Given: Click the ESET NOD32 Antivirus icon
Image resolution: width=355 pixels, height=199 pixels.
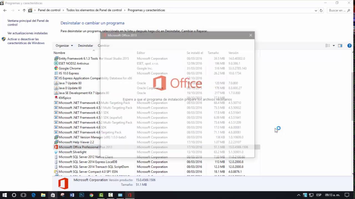Looking at the screenshot, I should pyautogui.click(x=56, y=64).
